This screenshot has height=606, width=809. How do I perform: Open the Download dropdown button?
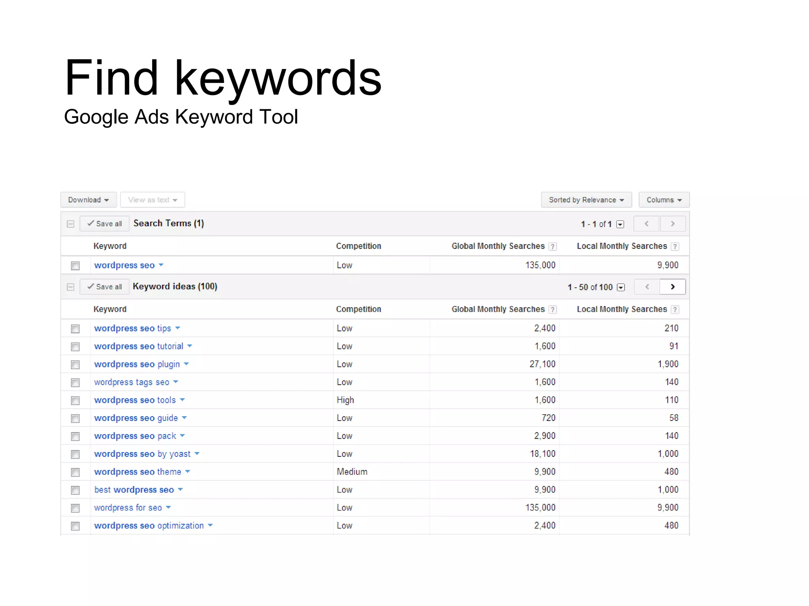click(x=88, y=200)
